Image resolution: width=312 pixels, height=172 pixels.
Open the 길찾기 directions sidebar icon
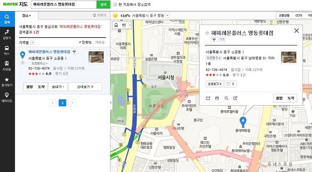(7, 34)
